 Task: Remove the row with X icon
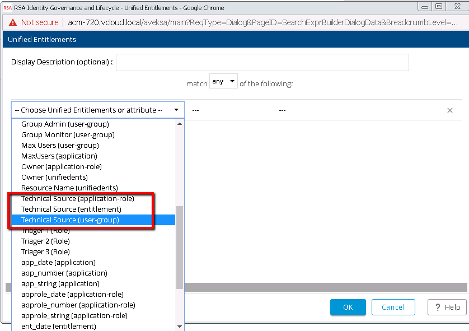pos(449,110)
